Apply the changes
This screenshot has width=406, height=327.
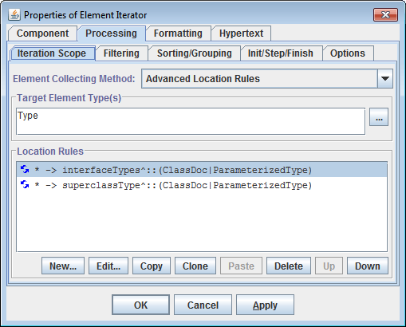pos(265,305)
